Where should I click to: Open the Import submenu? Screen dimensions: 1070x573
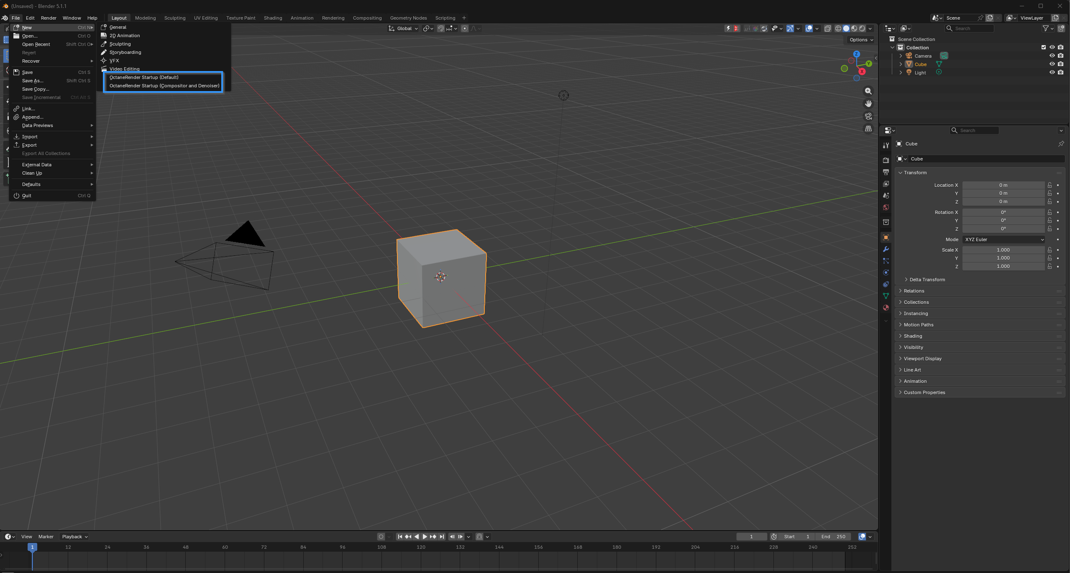pyautogui.click(x=53, y=137)
